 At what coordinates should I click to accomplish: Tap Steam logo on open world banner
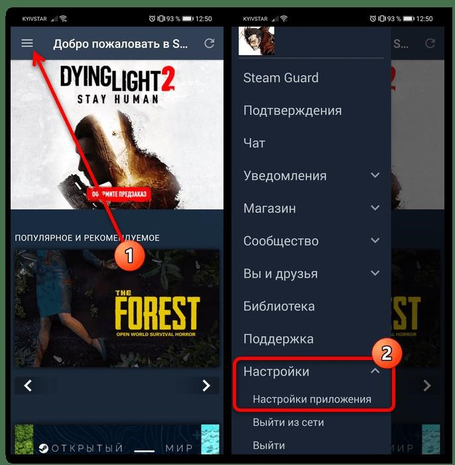(x=44, y=448)
